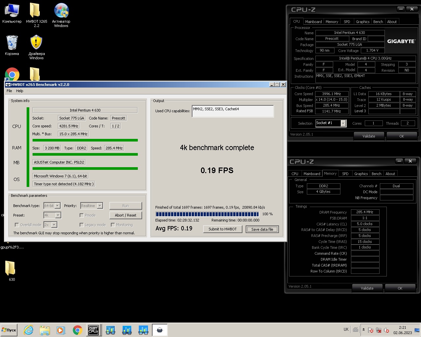Switch to Memory tab in top CPU-Z
The image size is (421, 337).
(332, 22)
